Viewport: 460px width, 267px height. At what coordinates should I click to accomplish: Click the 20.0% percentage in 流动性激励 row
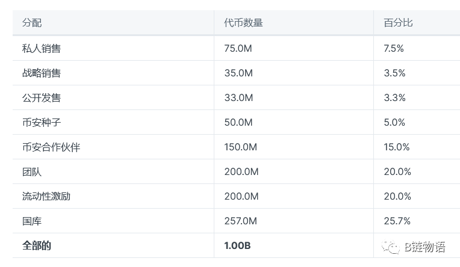397,196
